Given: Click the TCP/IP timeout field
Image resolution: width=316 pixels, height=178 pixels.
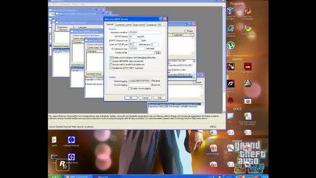Looking at the screenshot, I should [132, 37].
